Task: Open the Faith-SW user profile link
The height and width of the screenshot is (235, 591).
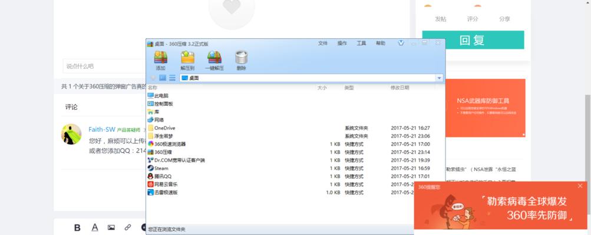Action: [102, 129]
